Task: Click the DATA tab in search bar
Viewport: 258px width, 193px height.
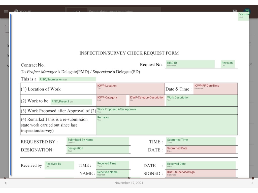Action: tap(77, 11)
